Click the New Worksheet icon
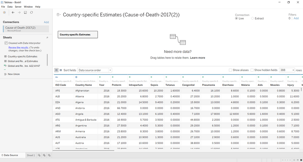Screen dimensions: 303x162 coord(39,155)
